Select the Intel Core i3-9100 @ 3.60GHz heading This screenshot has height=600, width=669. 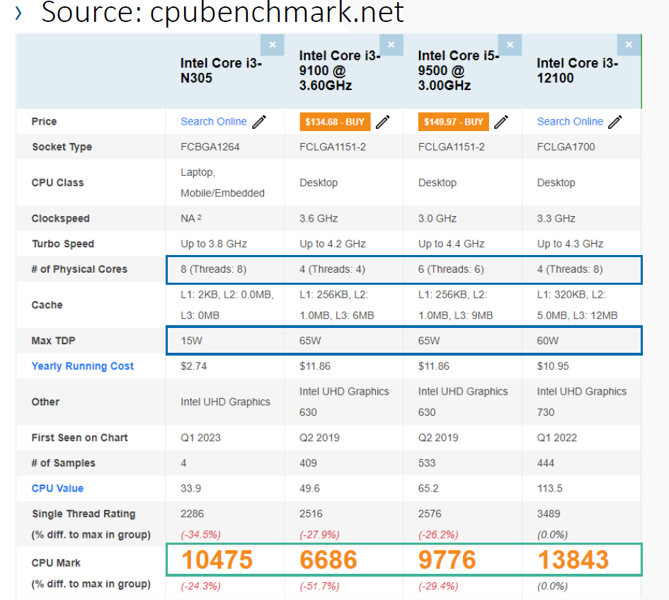(340, 70)
